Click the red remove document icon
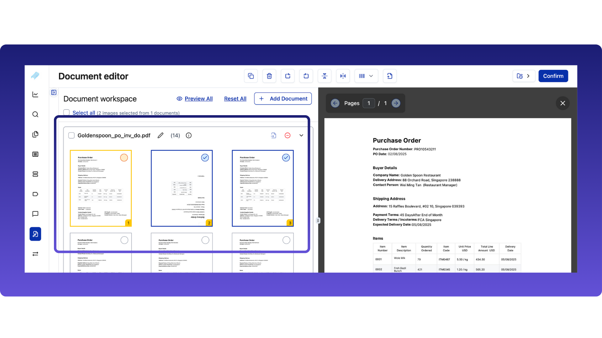 [x=288, y=136]
